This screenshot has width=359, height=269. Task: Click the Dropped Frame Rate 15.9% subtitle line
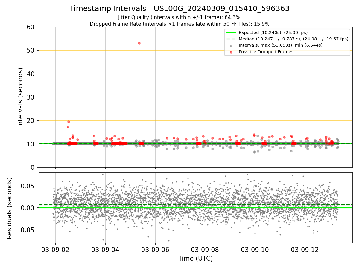pyautogui.click(x=180, y=24)
